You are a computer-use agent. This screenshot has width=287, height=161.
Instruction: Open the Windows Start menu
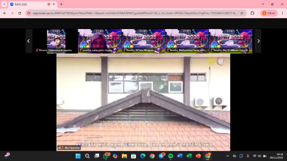[x=78, y=156]
